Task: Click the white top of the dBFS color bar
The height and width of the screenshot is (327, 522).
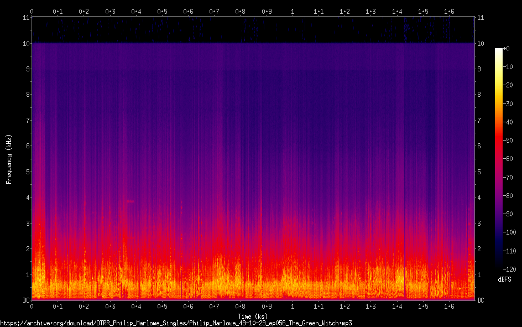Action: point(499,50)
